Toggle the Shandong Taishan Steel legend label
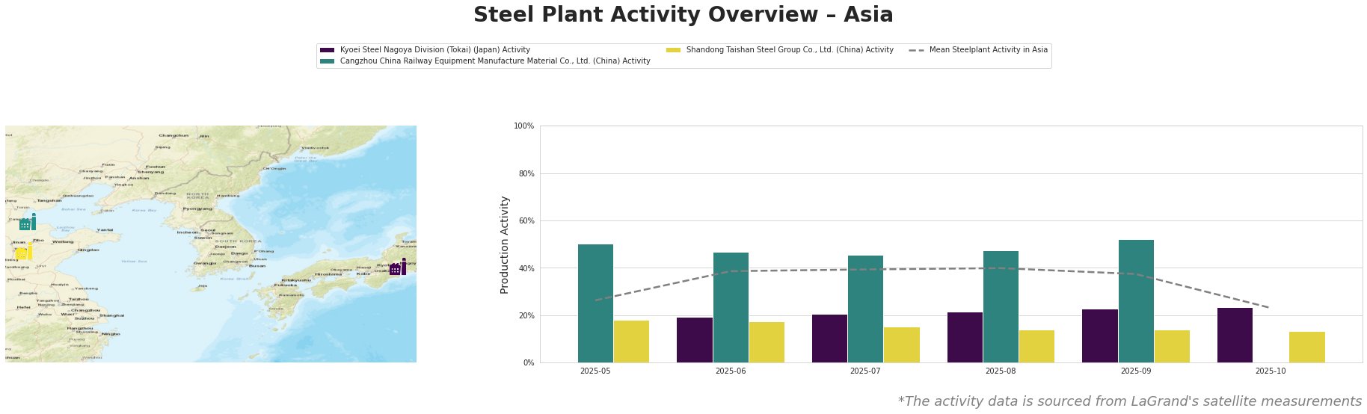The height and width of the screenshot is (414, 1367). coord(790,50)
